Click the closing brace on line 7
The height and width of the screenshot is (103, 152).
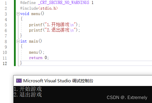click(x=21, y=35)
